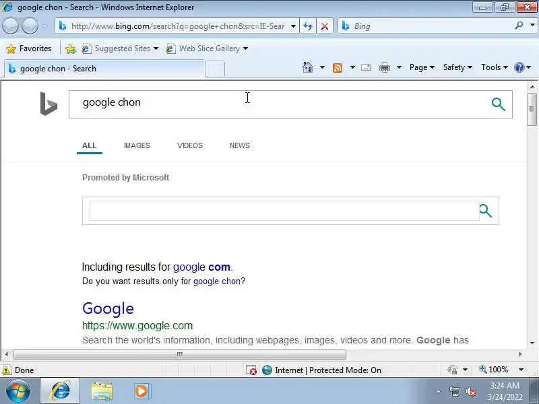Image resolution: width=539 pixels, height=404 pixels.
Task: Click the red Stop loading icon
Action: [x=325, y=26]
